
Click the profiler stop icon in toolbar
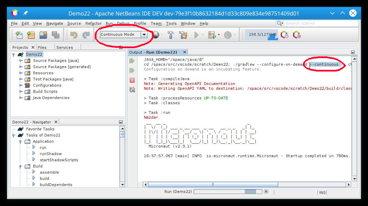[297, 35]
